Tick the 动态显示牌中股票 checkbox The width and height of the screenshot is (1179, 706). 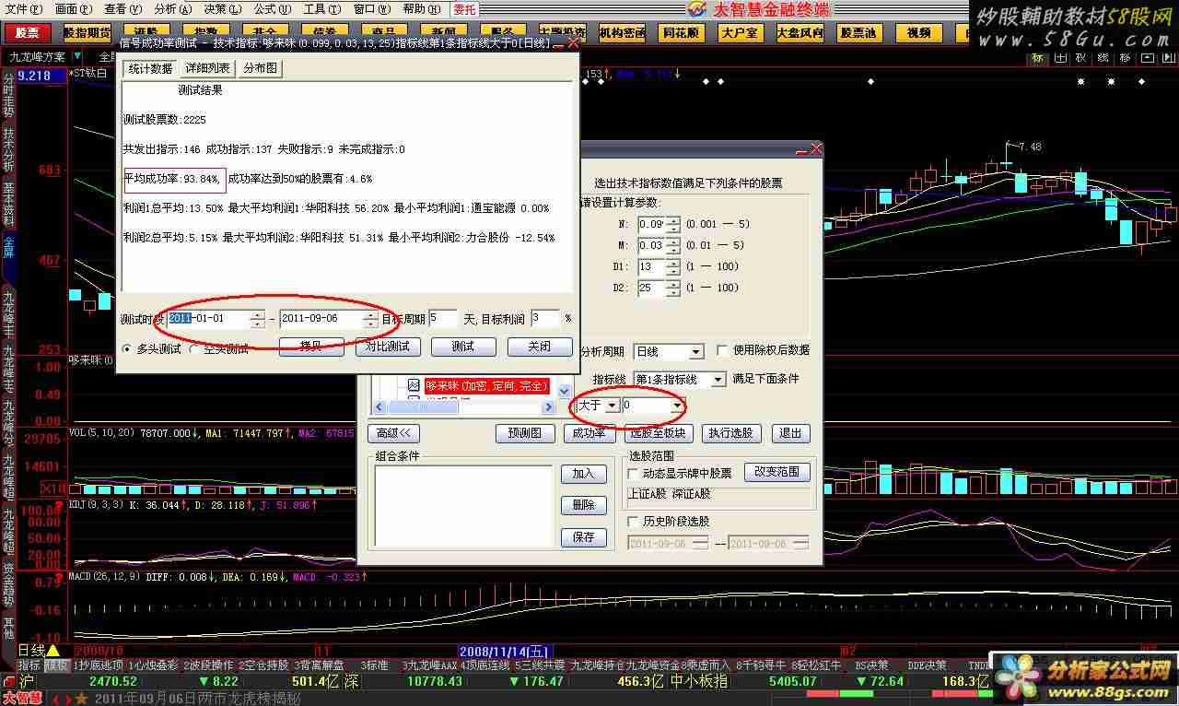click(632, 474)
